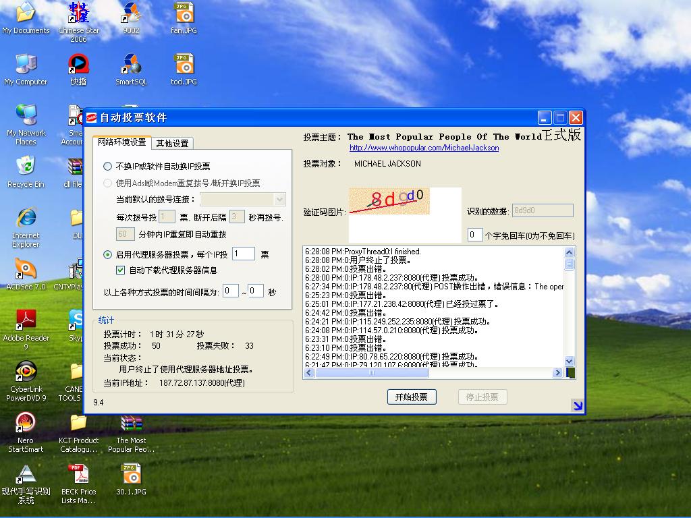691x518 pixels.
Task: Click the 每个IP投 vote count input field
Action: (243, 254)
